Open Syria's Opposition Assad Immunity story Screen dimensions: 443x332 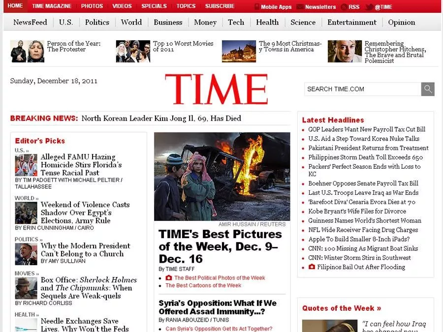point(218,307)
